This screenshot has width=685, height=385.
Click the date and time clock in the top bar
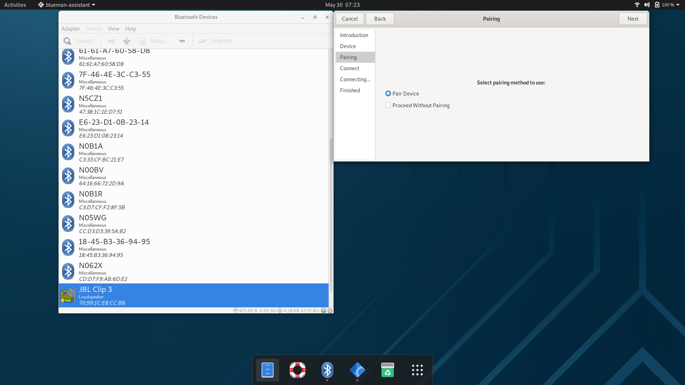tap(342, 5)
